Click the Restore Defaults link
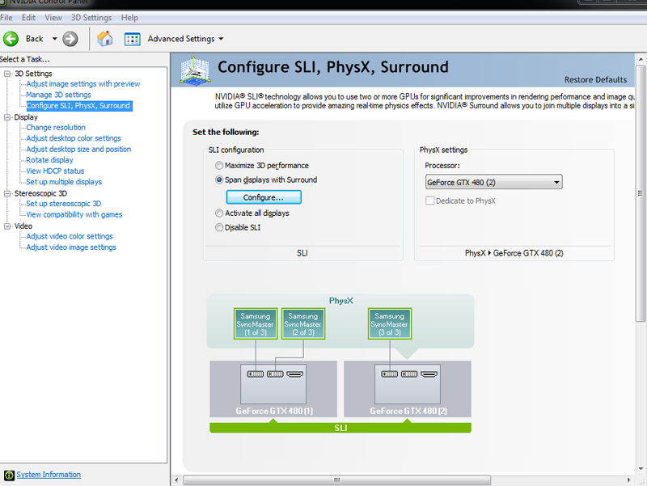647x486 pixels. 595,79
